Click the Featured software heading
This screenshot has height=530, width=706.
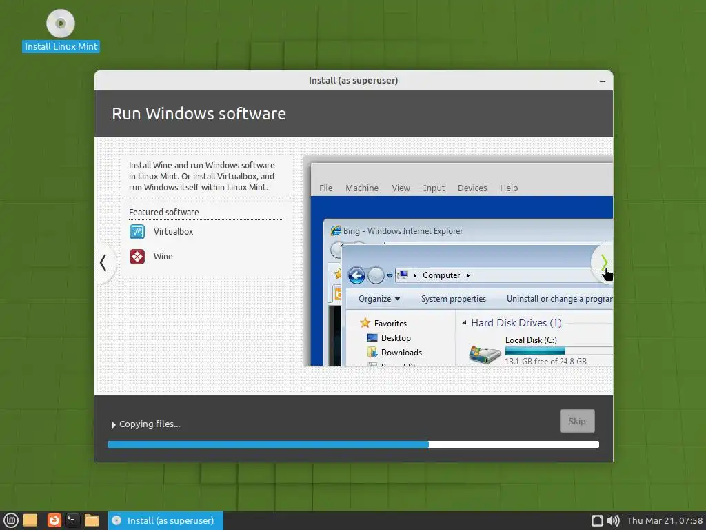[164, 213]
